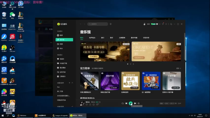Image resolution: width=210 pixels, height=118 pixels.
Task: Skip to the previous track
Action: tap(126, 103)
